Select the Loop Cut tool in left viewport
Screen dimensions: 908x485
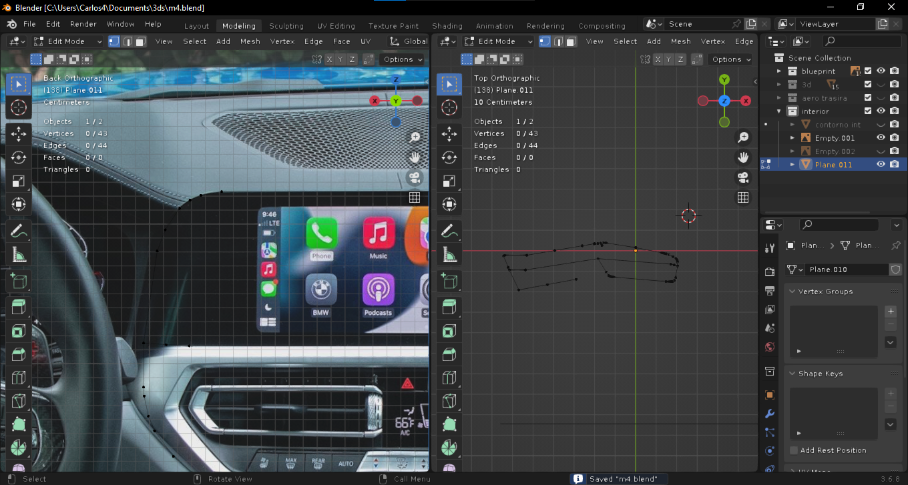[x=19, y=378]
